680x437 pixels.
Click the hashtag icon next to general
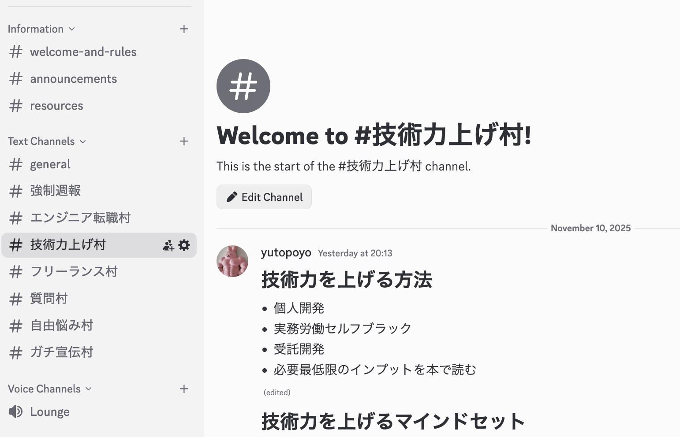click(x=16, y=164)
